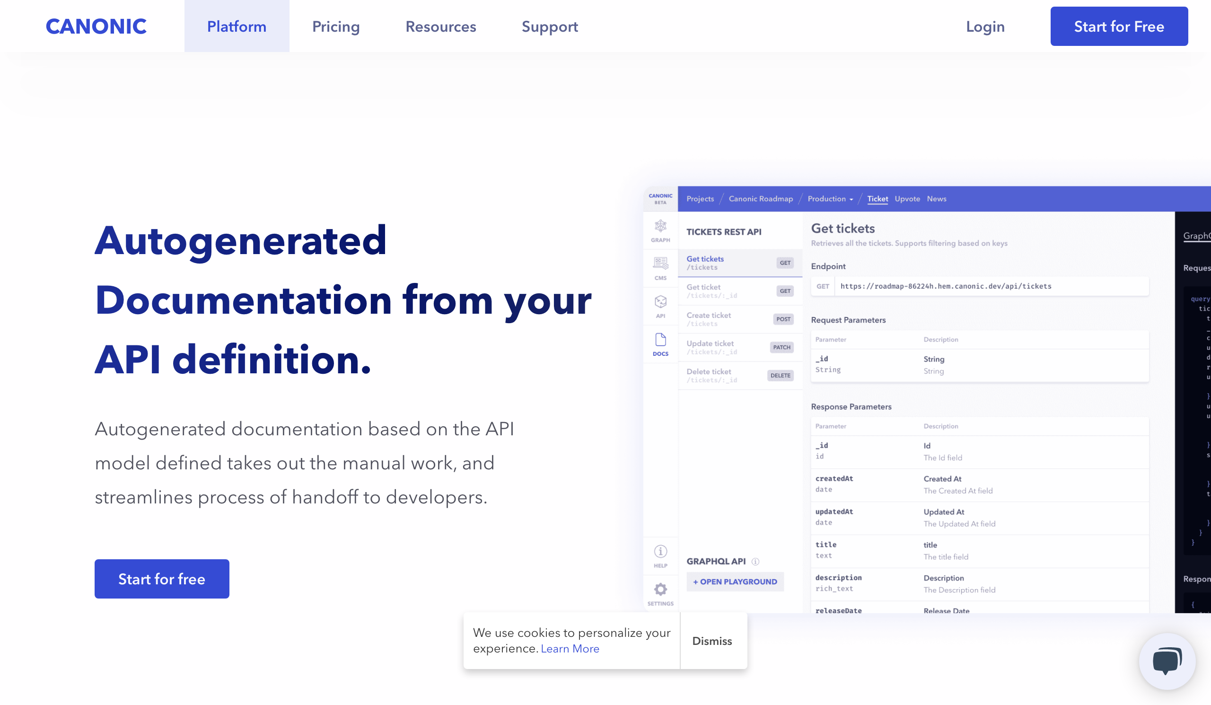The width and height of the screenshot is (1211, 705).
Task: Click the info icon next to GRAPHQL API
Action: coord(755,561)
